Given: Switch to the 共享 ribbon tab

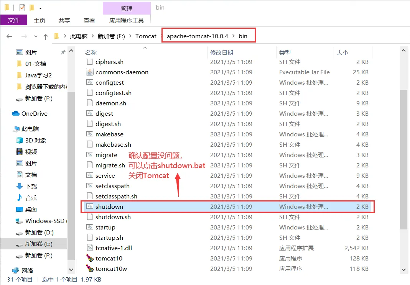Looking at the screenshot, I should (x=64, y=20).
